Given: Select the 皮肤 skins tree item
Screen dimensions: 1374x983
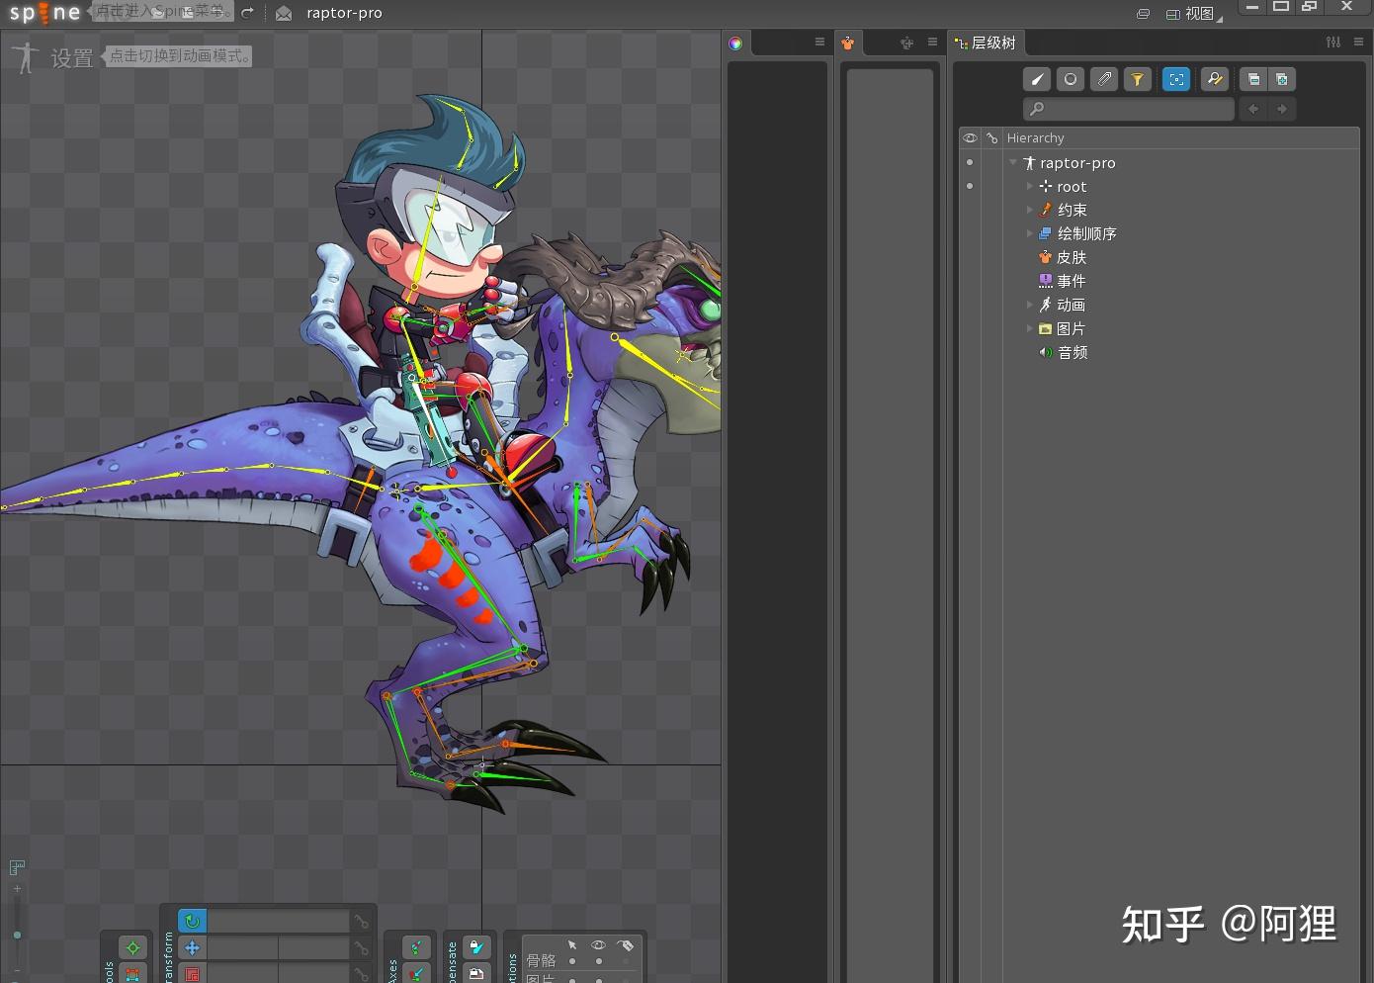Looking at the screenshot, I should point(1071,257).
